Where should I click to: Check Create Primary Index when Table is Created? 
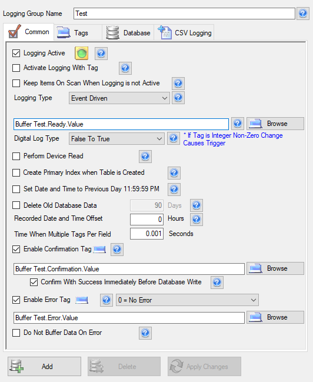[16, 172]
